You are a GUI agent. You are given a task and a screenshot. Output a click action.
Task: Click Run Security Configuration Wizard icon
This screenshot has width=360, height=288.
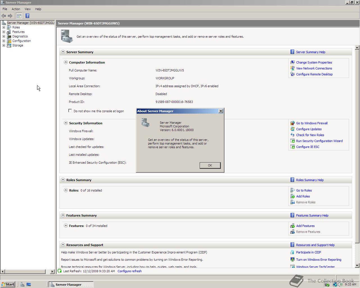coord(292,141)
